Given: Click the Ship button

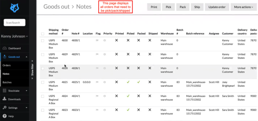Looking at the screenshot, I should (x=197, y=7).
